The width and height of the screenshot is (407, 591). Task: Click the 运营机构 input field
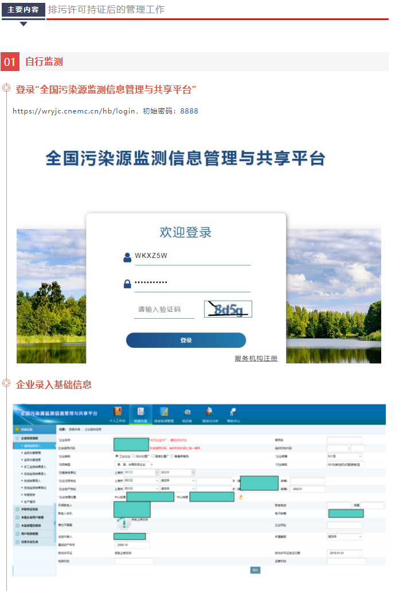click(346, 561)
